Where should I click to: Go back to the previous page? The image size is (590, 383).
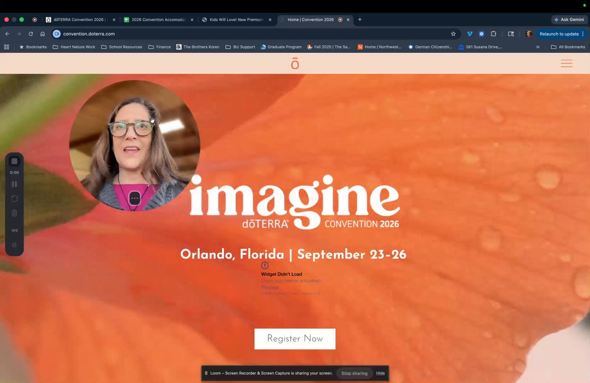[x=7, y=34]
